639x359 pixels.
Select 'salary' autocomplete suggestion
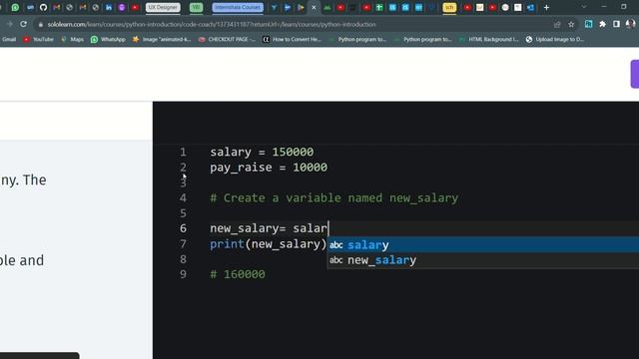483,244
